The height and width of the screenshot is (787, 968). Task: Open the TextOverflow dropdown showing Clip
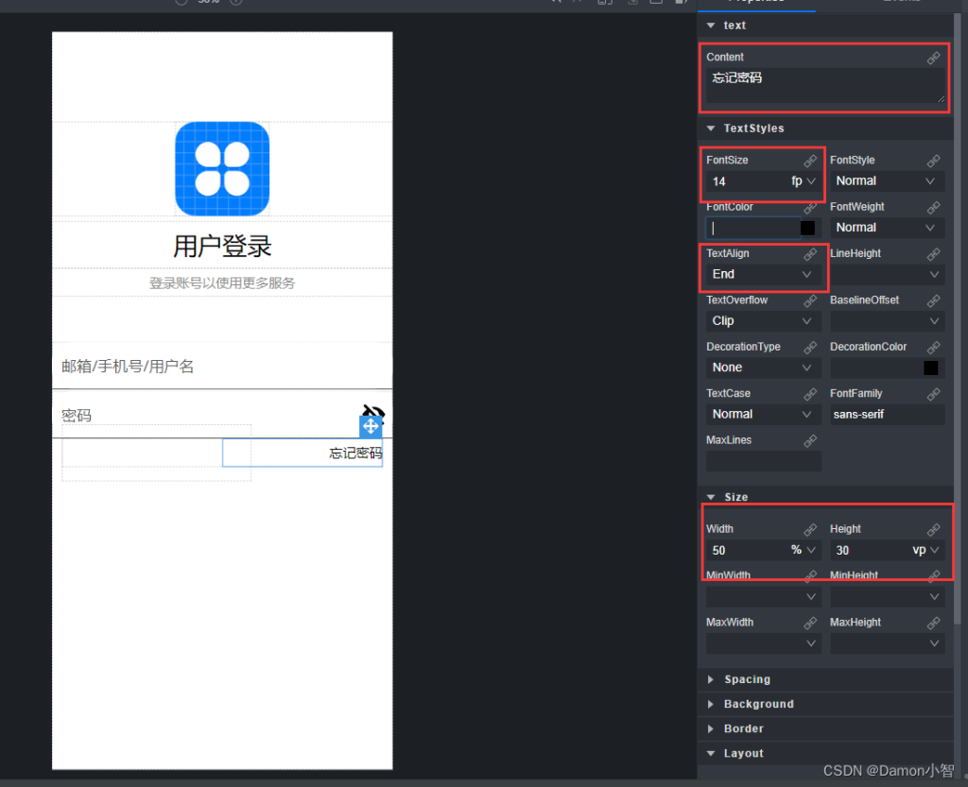point(762,320)
